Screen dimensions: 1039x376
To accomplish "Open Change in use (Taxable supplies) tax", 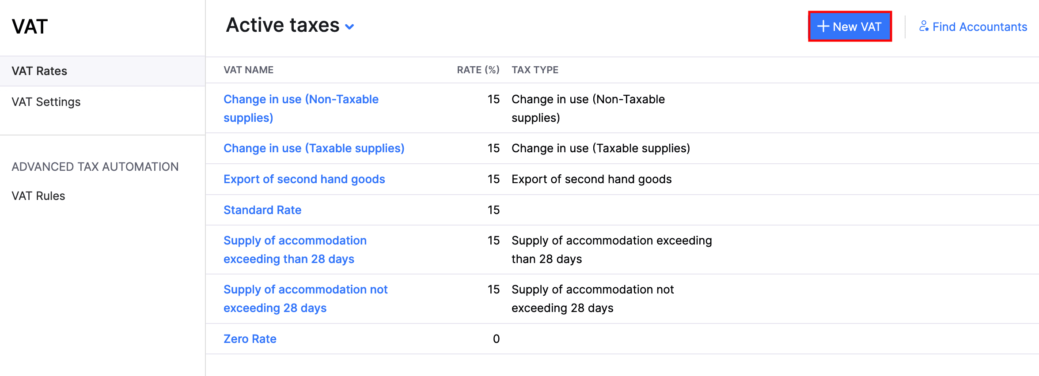I will (314, 148).
